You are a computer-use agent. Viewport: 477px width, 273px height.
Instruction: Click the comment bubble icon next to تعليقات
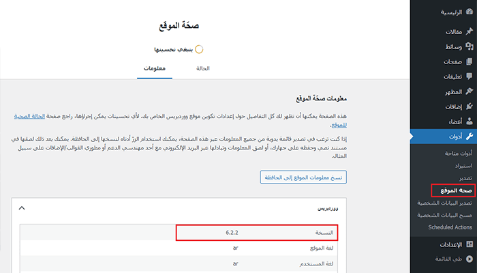coord(470,76)
